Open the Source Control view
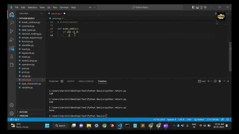Image resolution: width=239 pixels, height=134 pixels. point(12,31)
